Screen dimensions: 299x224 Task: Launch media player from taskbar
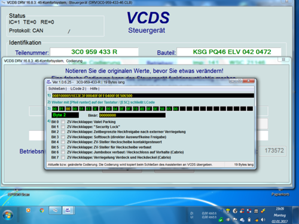click(x=28, y=210)
